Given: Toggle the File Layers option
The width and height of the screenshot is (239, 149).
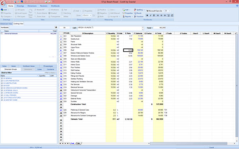Looking at the screenshot, I should [20, 17].
